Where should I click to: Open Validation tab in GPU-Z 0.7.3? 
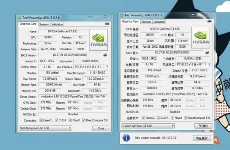click(159, 22)
